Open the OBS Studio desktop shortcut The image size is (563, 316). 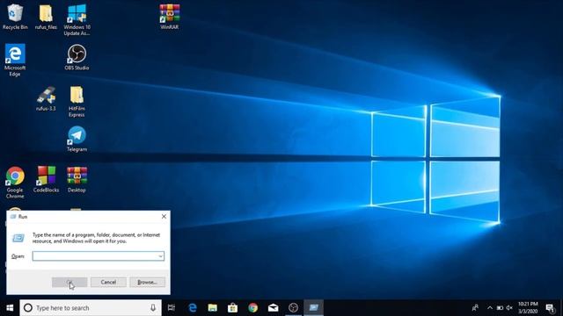77,57
